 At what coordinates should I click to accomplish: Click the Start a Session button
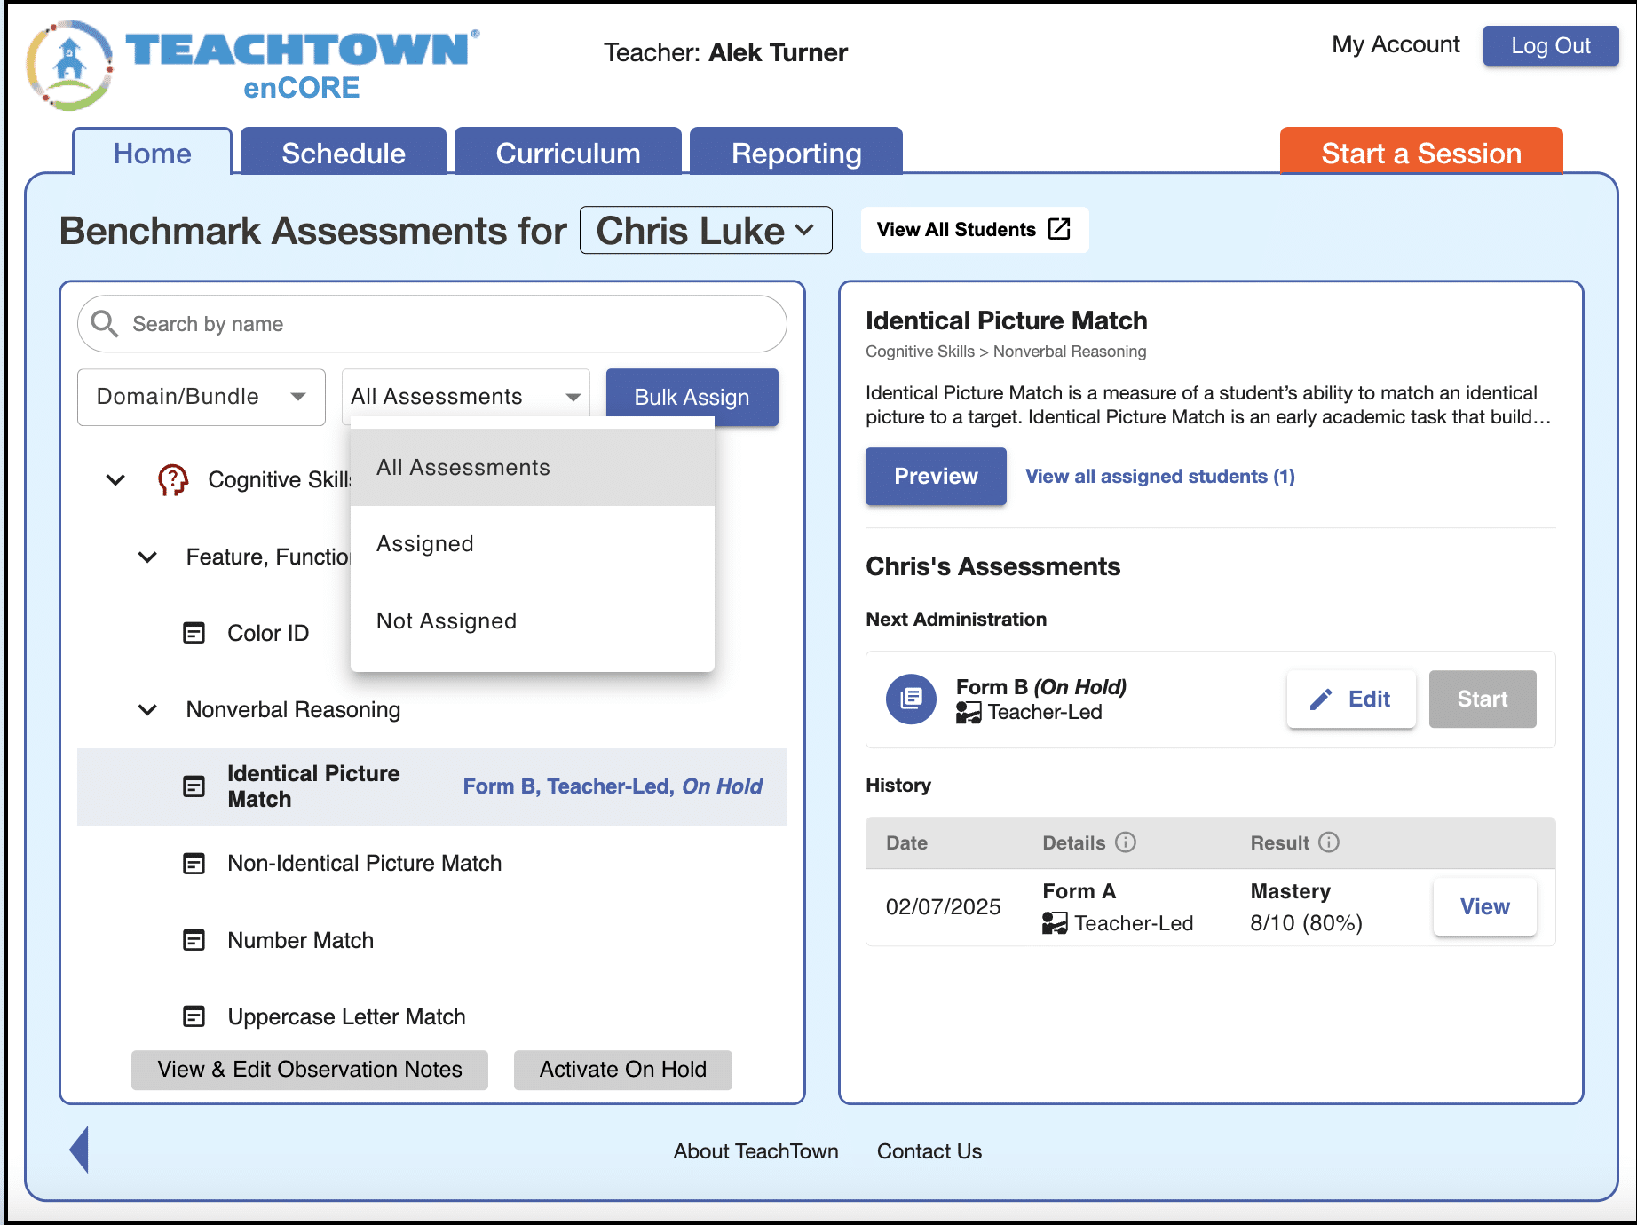point(1420,152)
